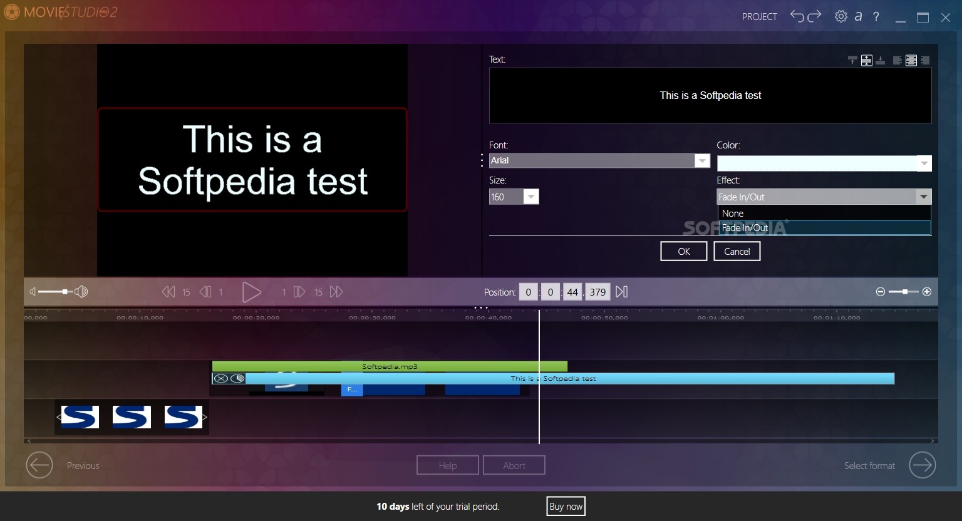The width and height of the screenshot is (962, 521).
Task: Select the second Softpedia thumbnail
Action: point(132,417)
